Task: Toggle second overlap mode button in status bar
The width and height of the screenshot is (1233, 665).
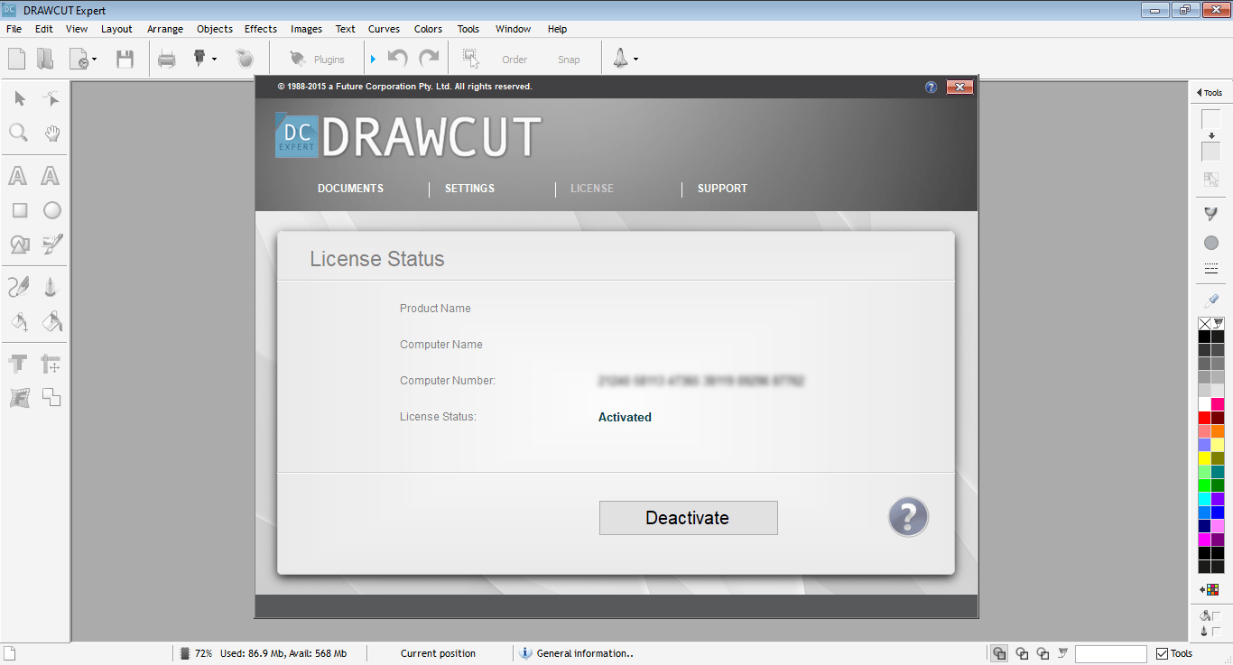Action: click(x=1022, y=653)
